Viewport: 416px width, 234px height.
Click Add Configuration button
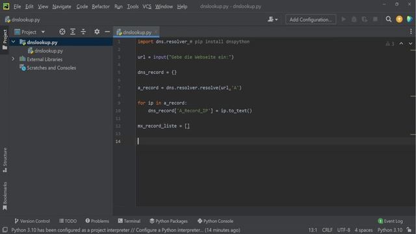pyautogui.click(x=311, y=19)
